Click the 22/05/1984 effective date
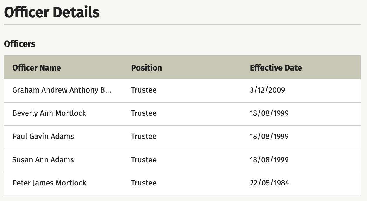The image size is (367, 201). click(x=269, y=183)
